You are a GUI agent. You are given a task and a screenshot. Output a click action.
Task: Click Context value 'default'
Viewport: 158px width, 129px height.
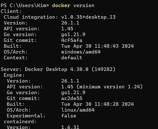coord(72,58)
